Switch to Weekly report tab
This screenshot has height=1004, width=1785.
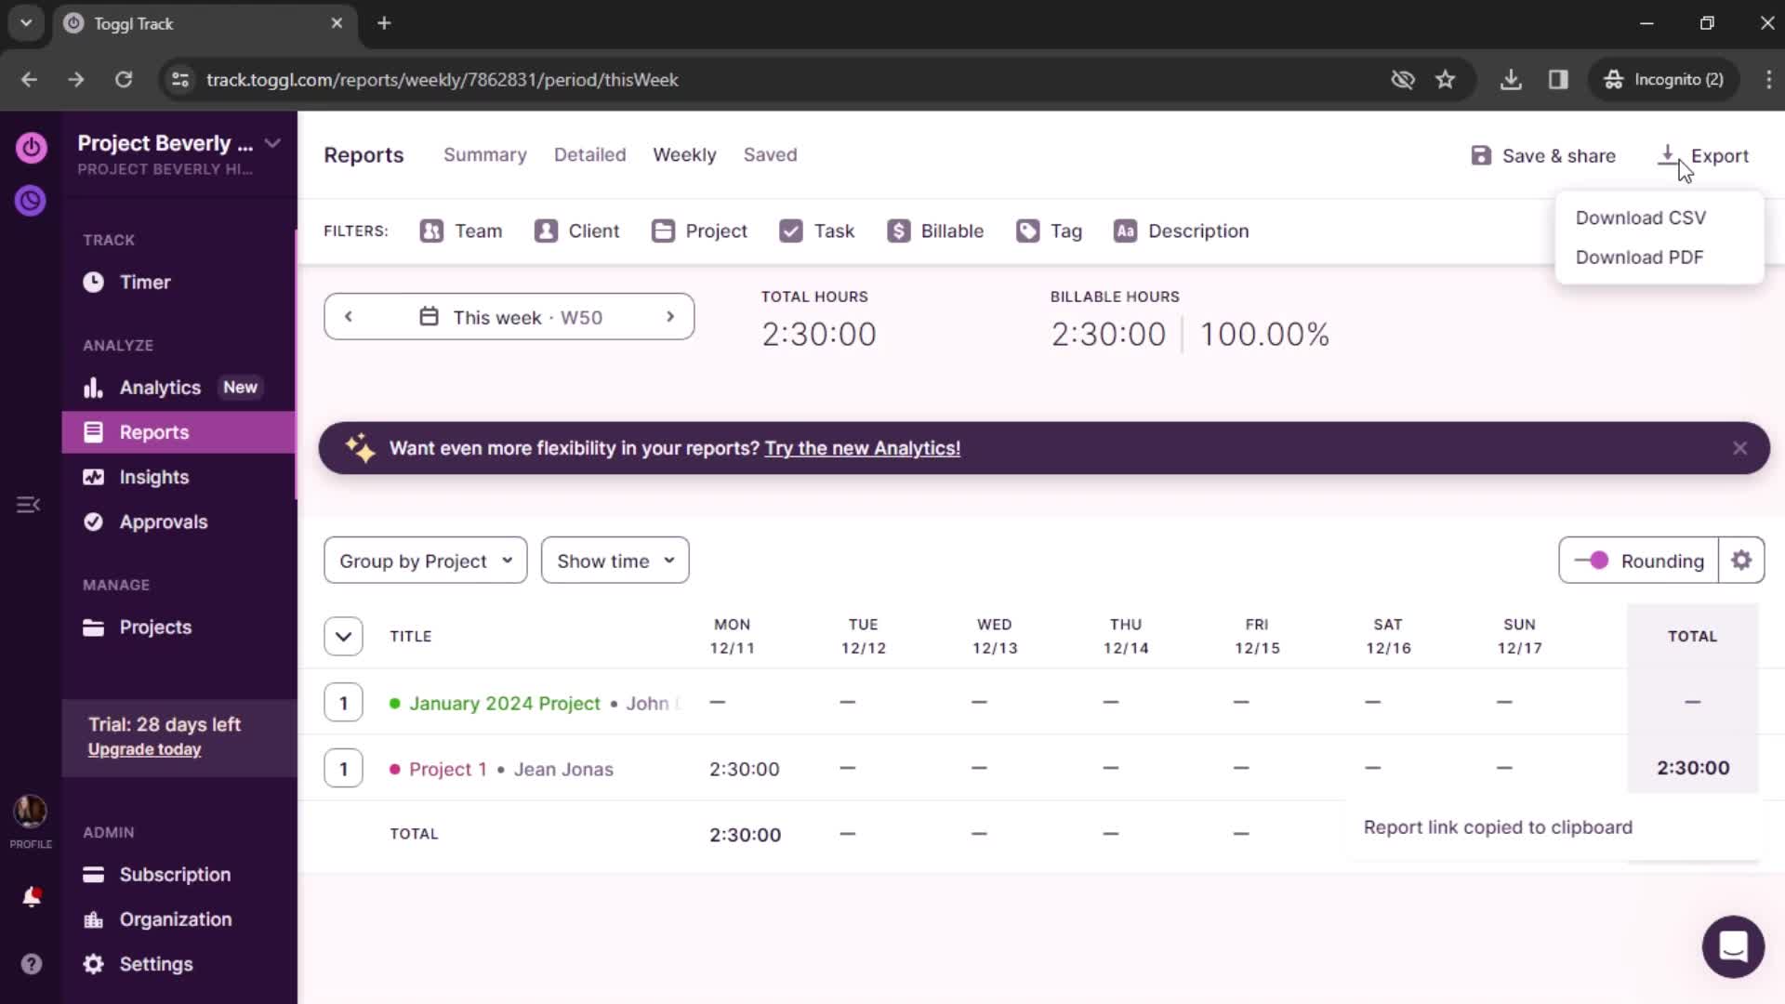tap(684, 154)
